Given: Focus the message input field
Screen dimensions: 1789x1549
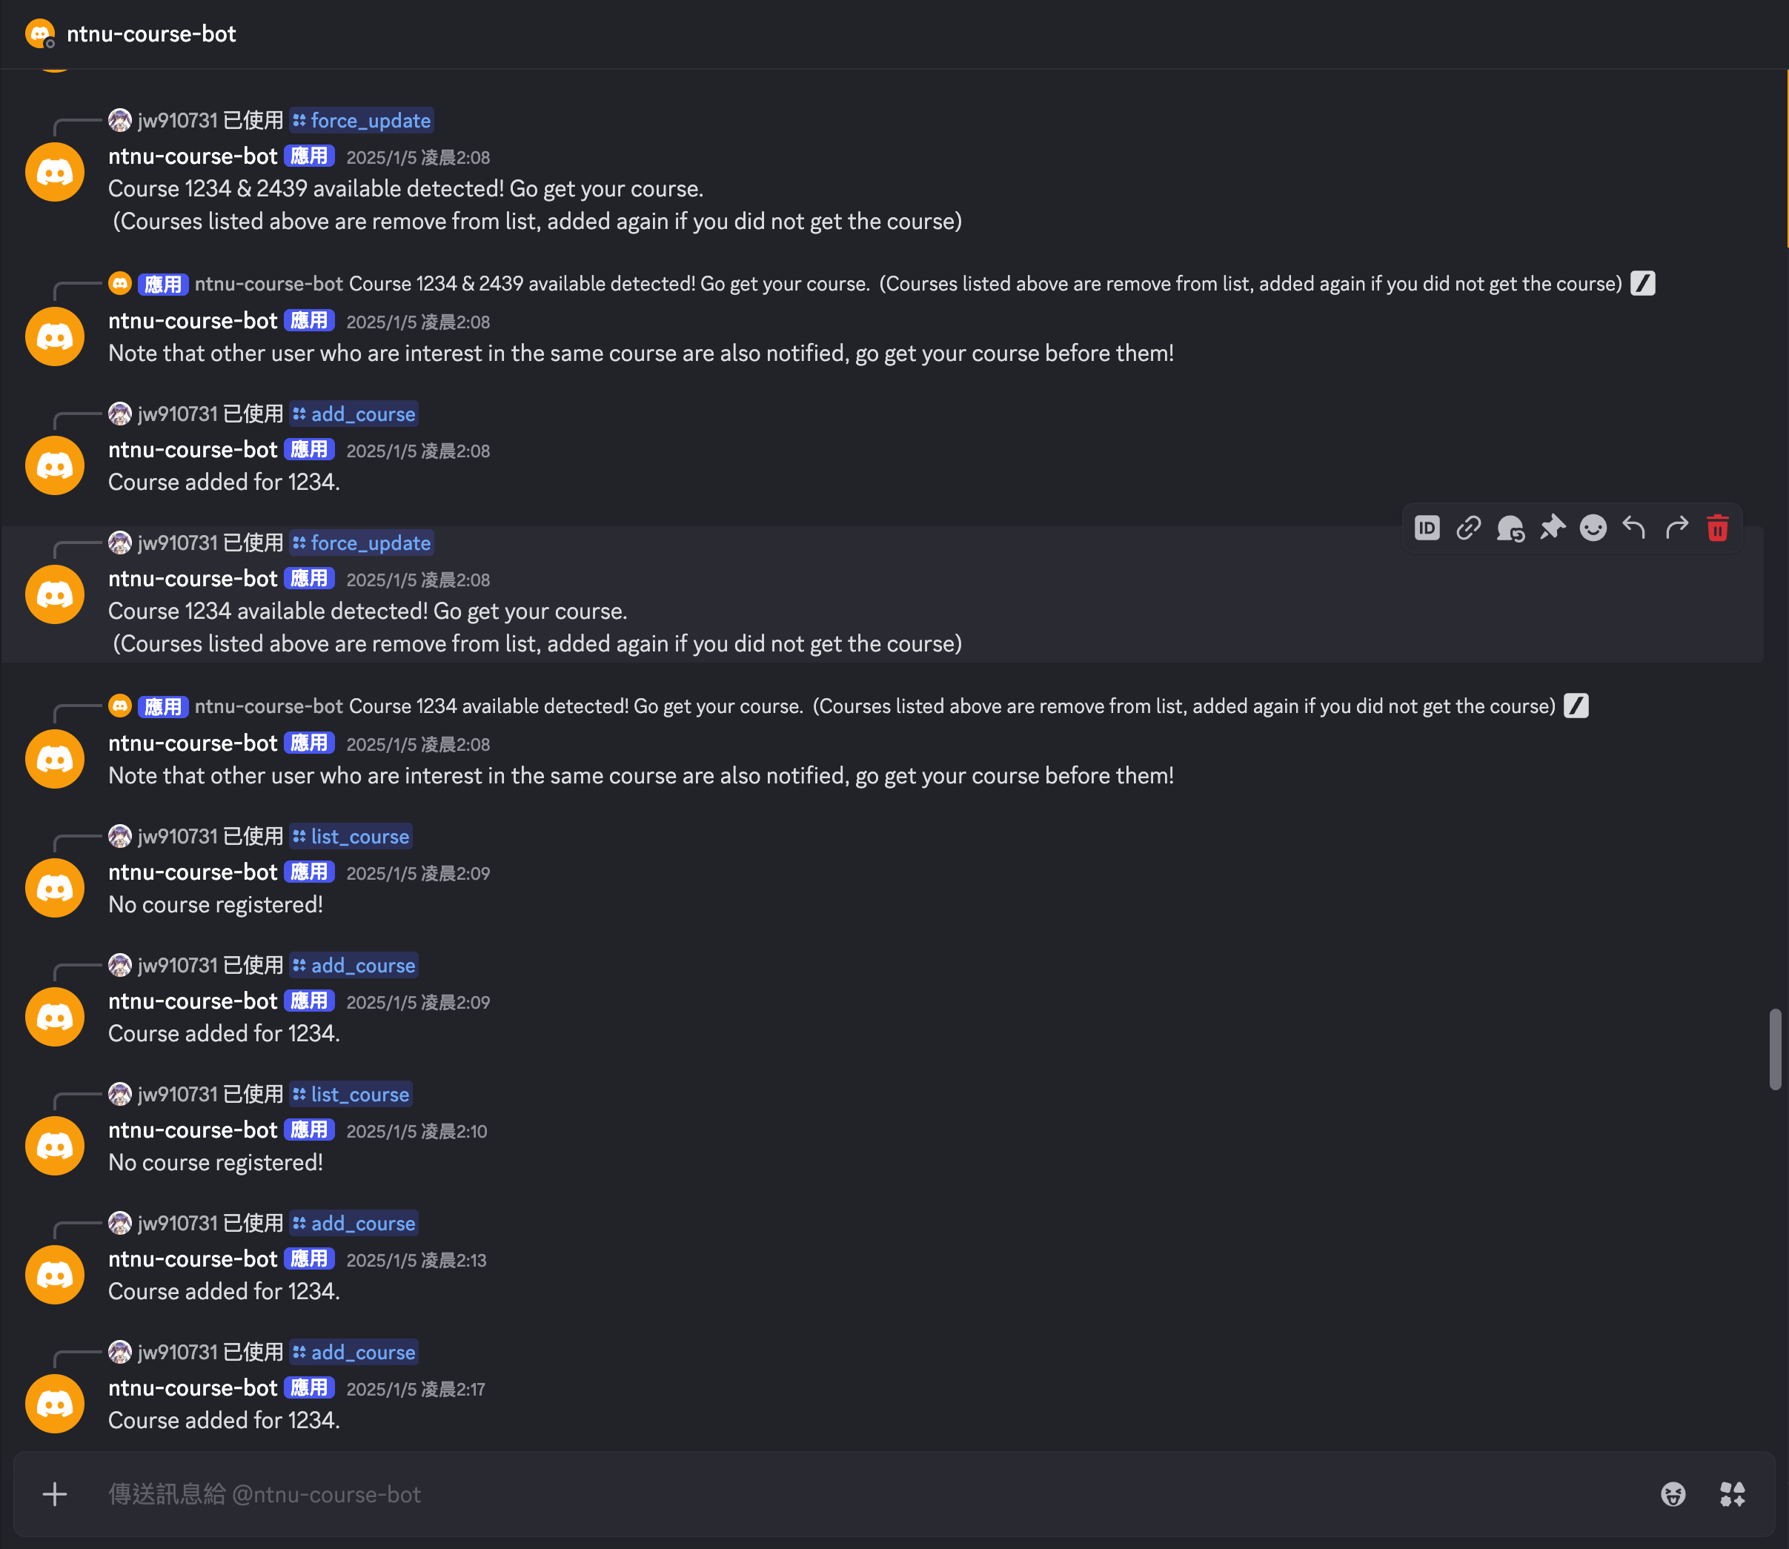Looking at the screenshot, I should point(605,1493).
